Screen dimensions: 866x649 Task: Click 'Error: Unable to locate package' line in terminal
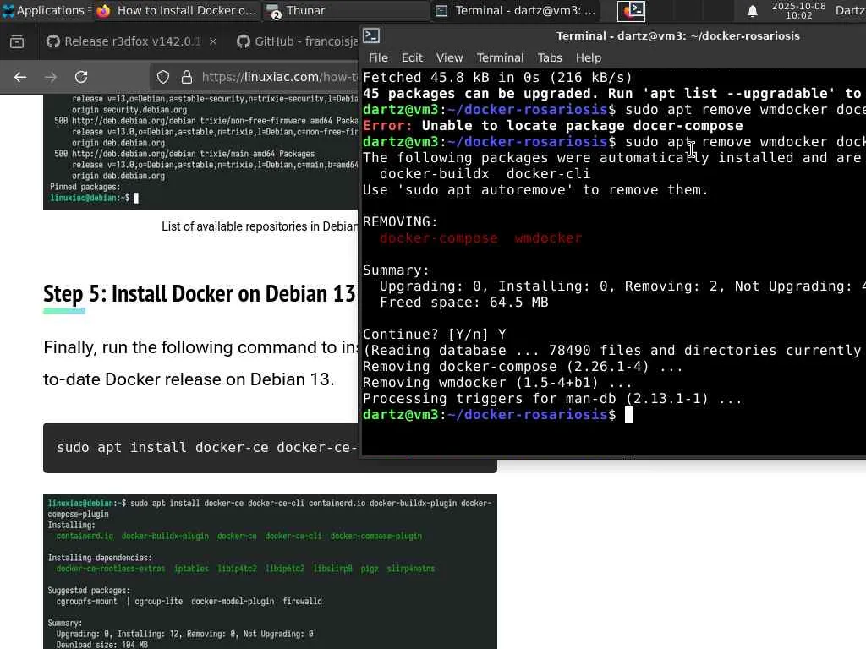coord(553,126)
